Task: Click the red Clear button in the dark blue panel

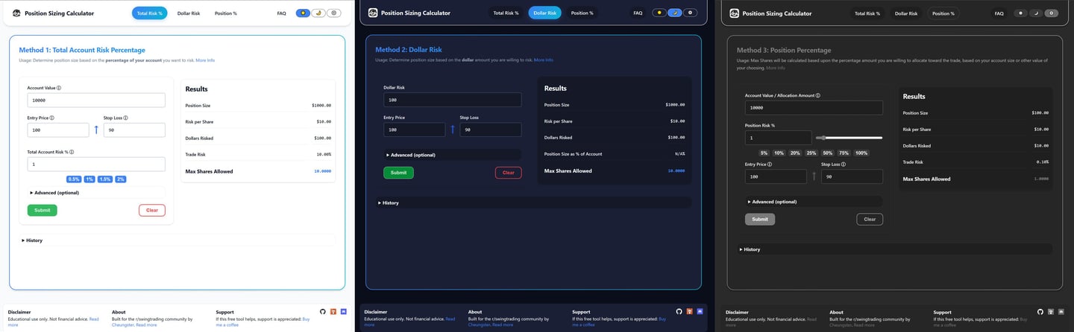Action: coord(509,173)
